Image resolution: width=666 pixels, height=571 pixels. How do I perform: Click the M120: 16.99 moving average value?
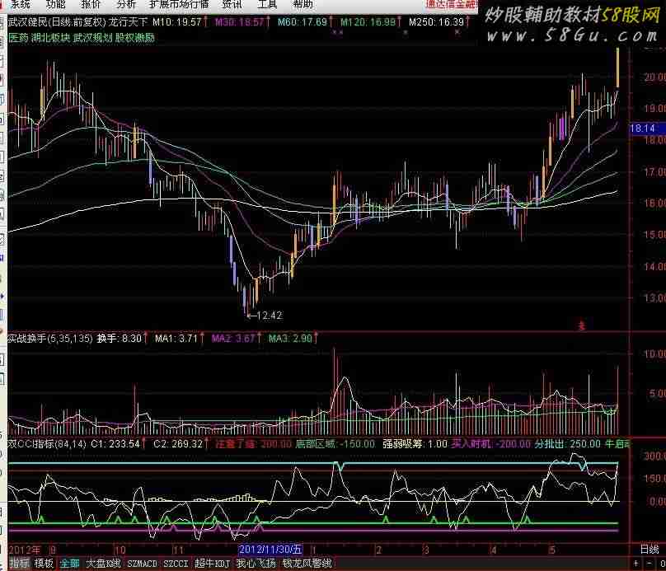point(368,22)
